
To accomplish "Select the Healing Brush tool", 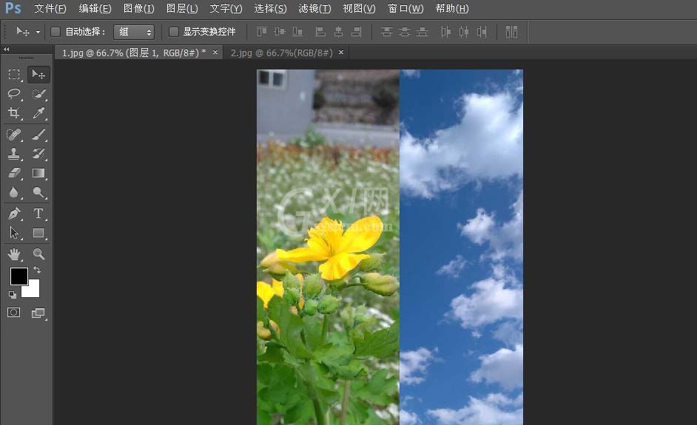I will click(14, 134).
